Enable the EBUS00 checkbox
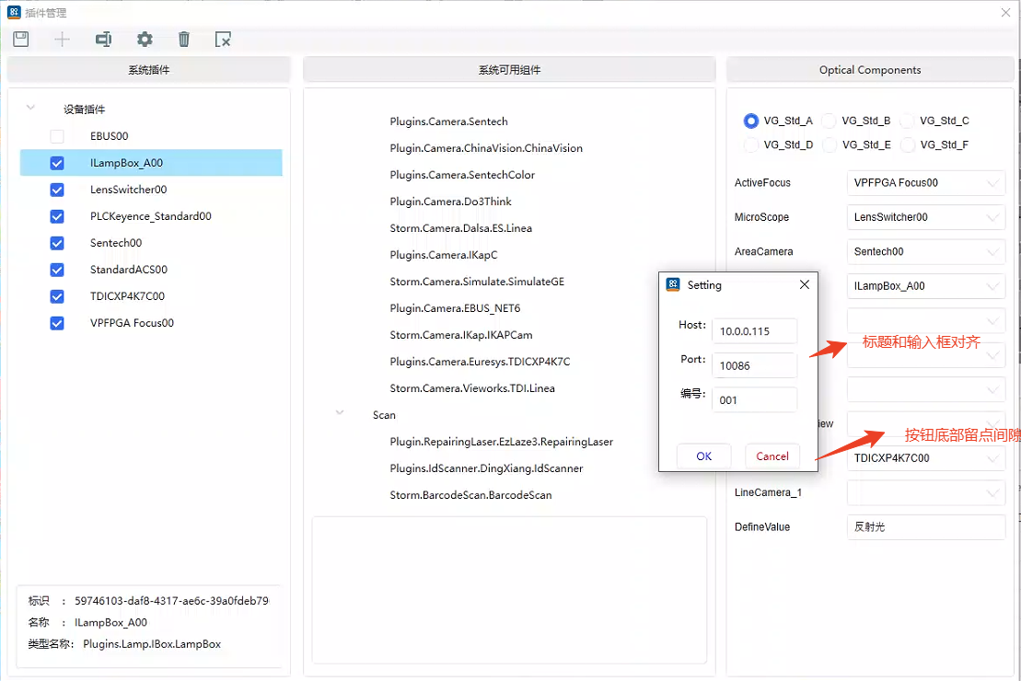1021x681 pixels. point(57,136)
